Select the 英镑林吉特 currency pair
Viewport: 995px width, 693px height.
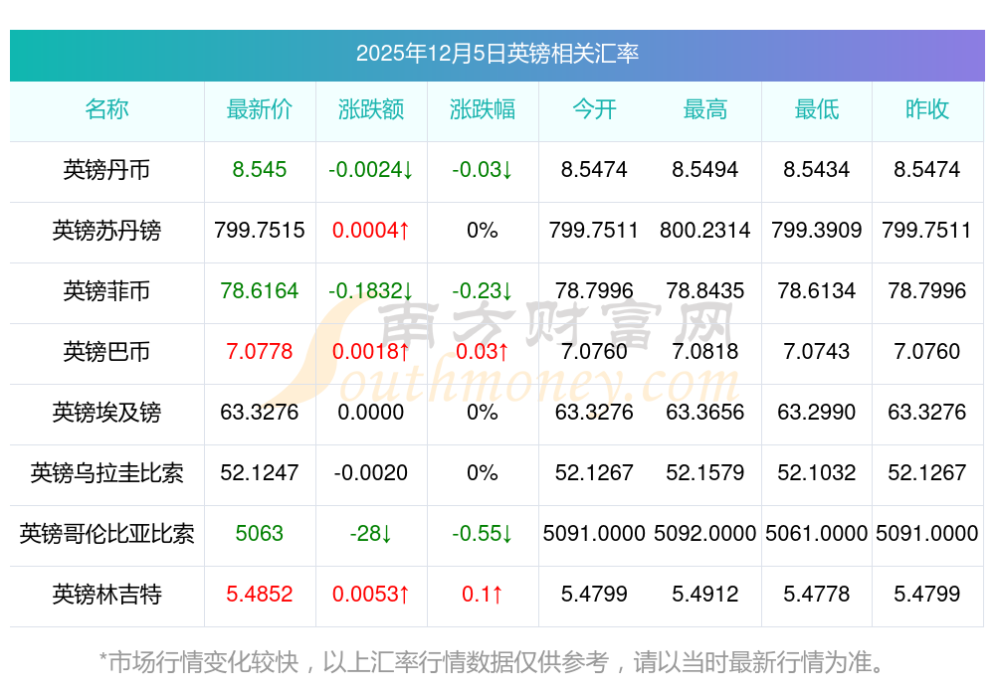coord(106,595)
